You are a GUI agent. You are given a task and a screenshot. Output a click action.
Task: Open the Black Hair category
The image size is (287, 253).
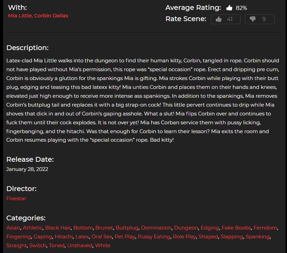(58, 227)
